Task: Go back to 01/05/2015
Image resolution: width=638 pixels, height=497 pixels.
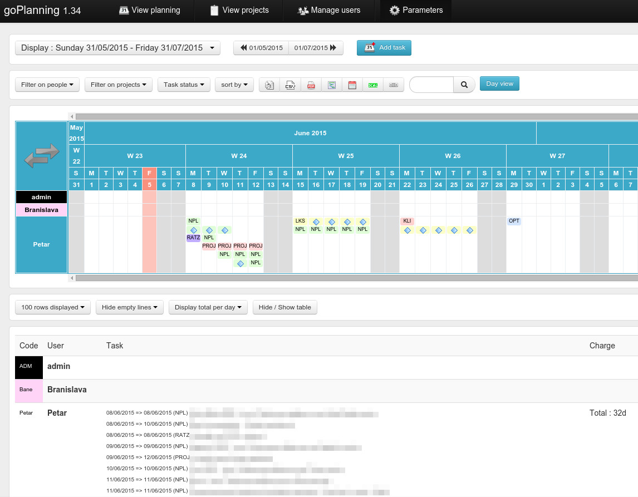Action: [x=261, y=48]
